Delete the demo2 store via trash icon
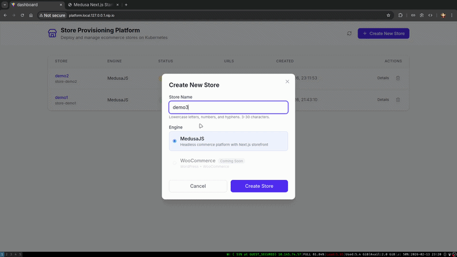 click(398, 78)
